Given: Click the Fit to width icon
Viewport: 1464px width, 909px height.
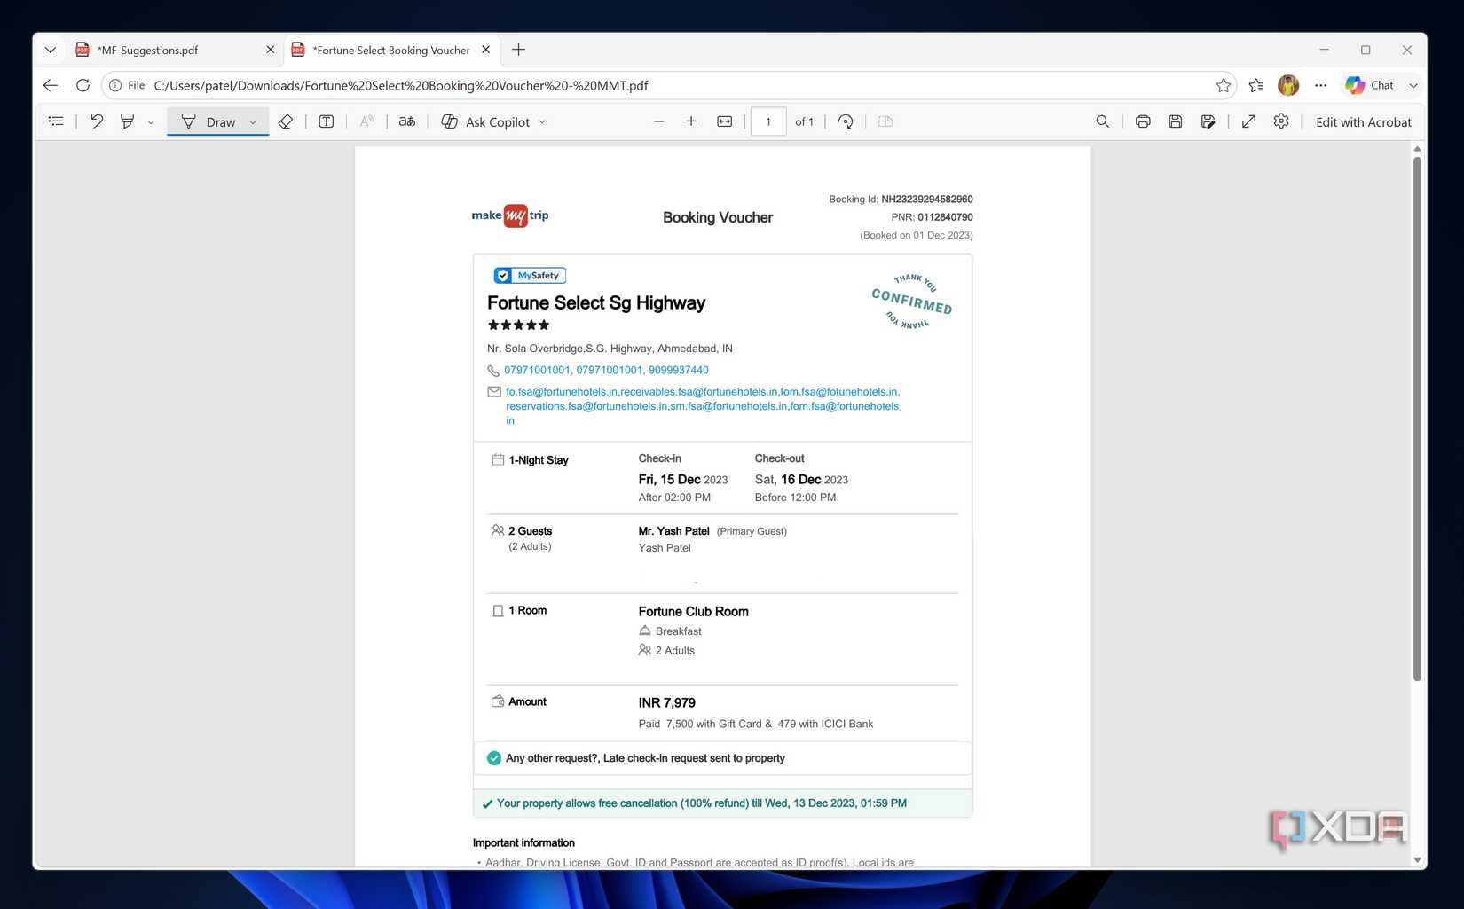Looking at the screenshot, I should (x=725, y=121).
